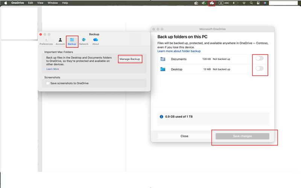Open the Window menu
Image resolution: width=301 pixels, height=188 pixels.
pos(53,3)
